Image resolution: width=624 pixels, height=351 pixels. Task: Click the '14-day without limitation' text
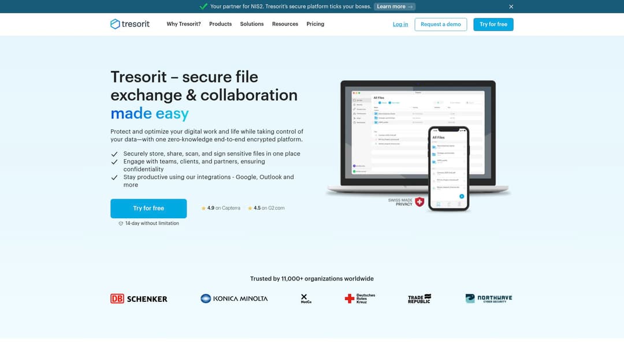(152, 223)
